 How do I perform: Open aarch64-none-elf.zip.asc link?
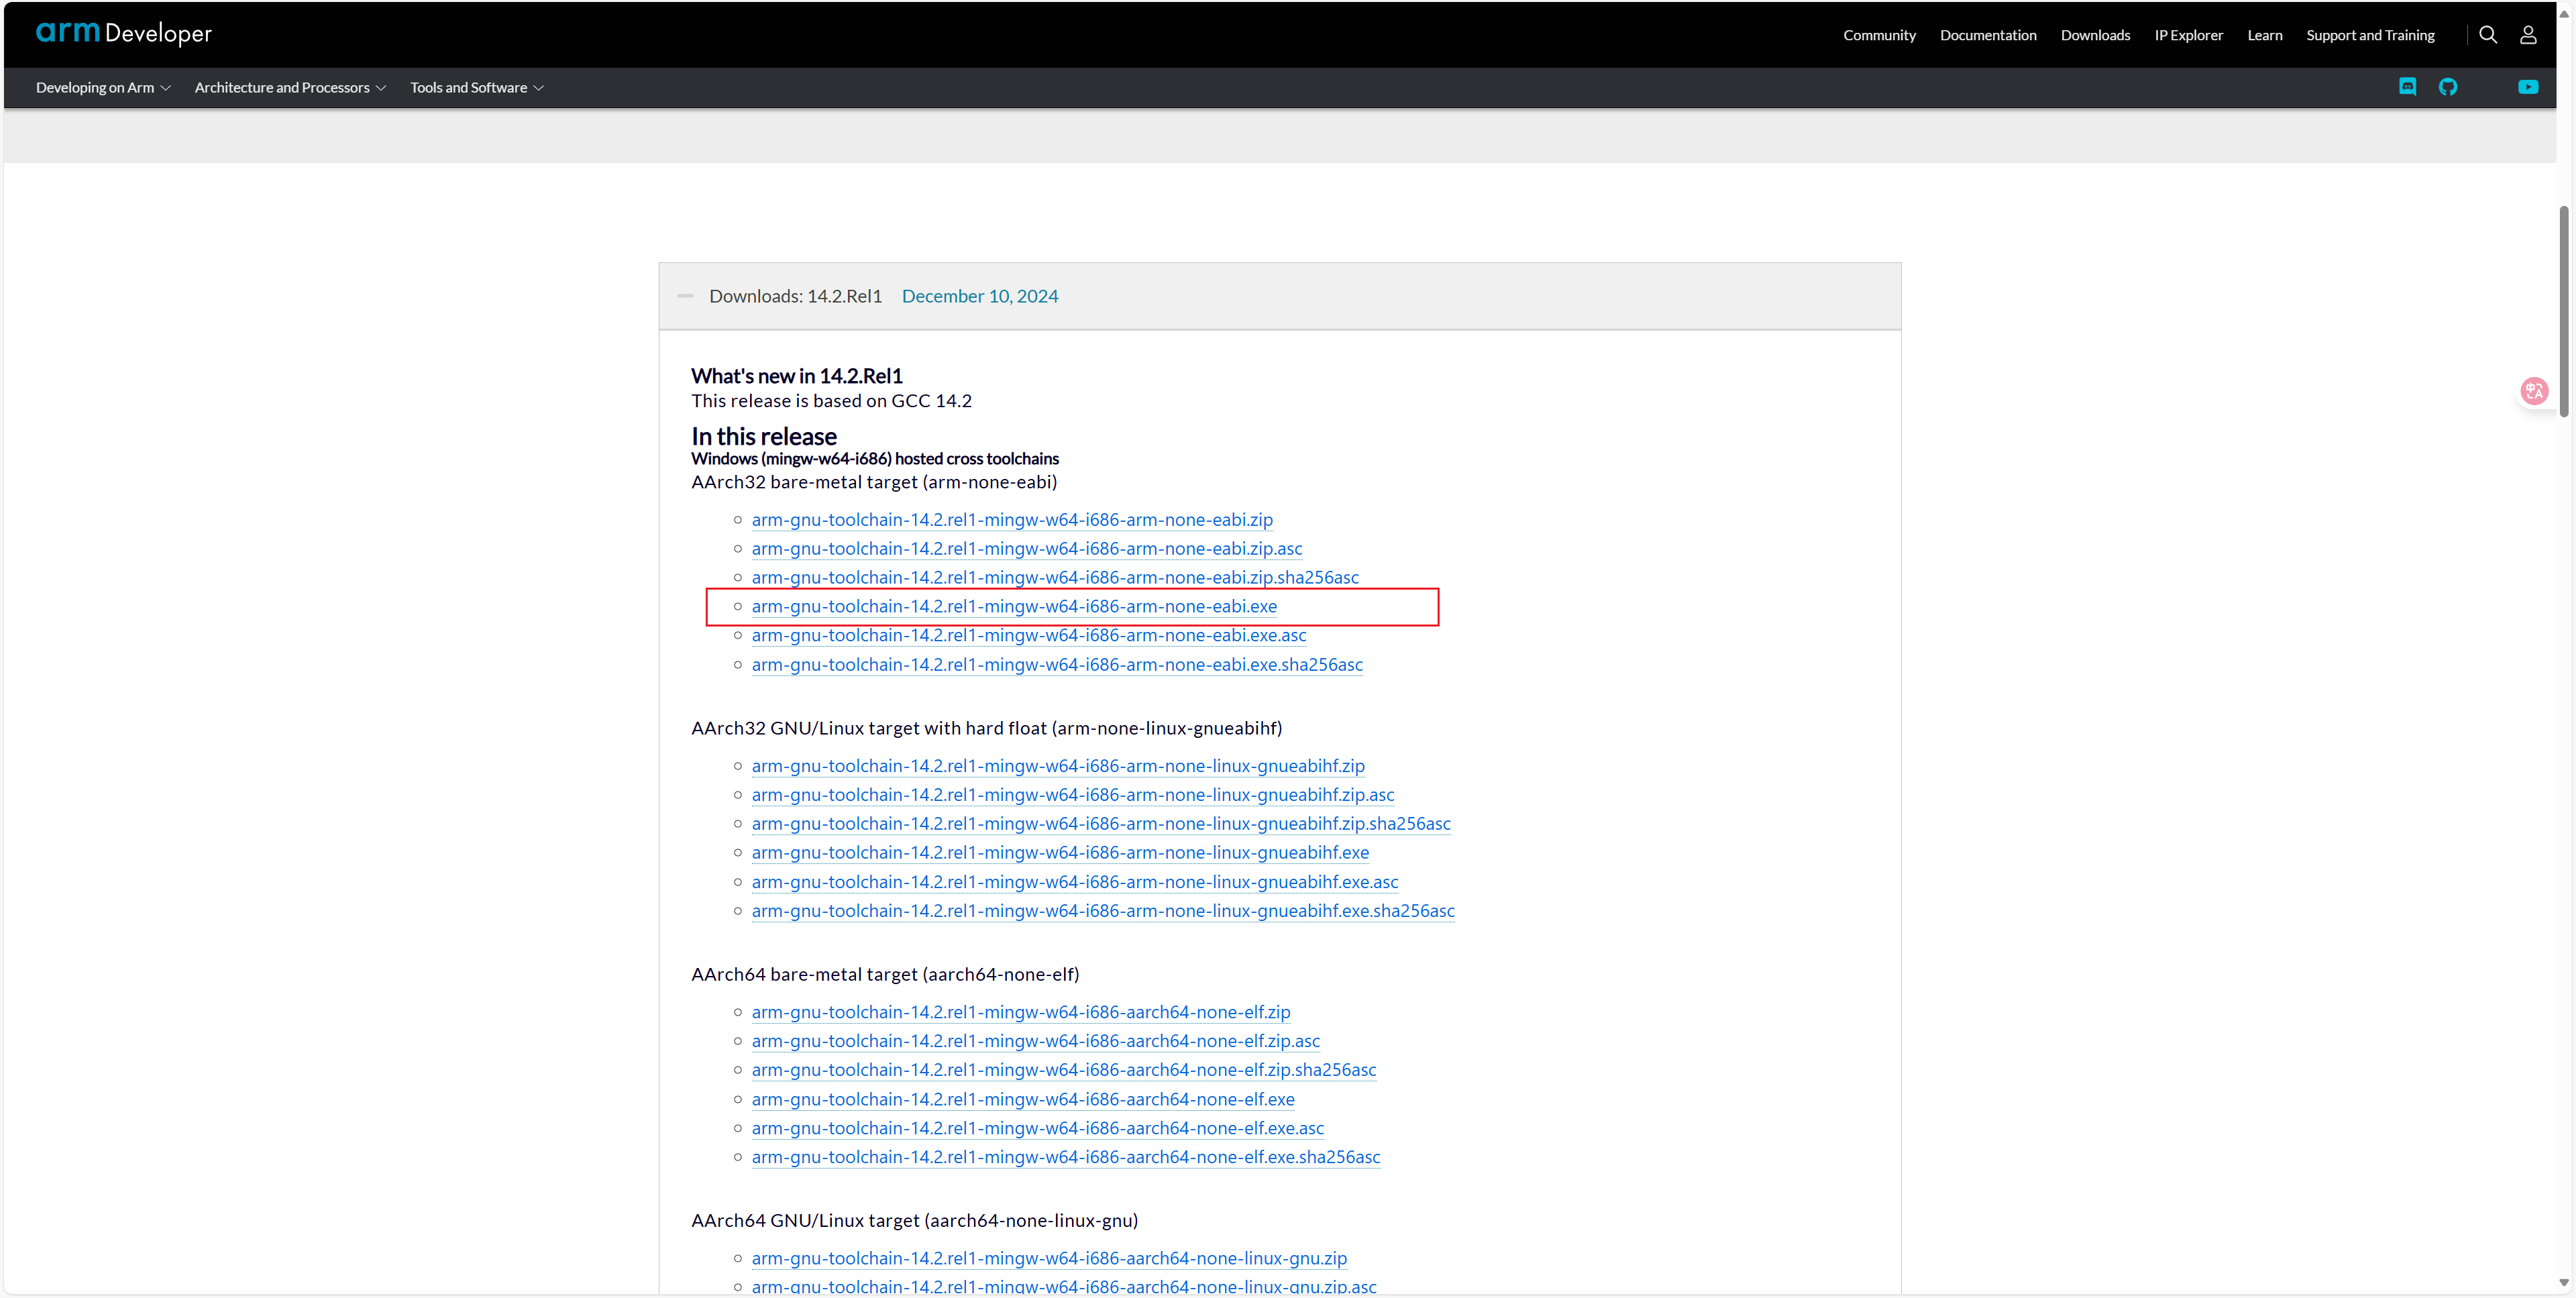tap(1036, 1041)
